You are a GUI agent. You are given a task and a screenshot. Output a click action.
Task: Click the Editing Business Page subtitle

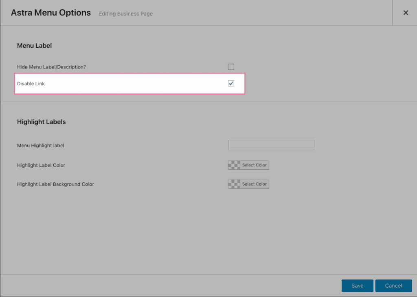click(126, 13)
